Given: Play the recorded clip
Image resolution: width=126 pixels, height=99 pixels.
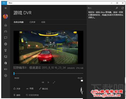Looking at the screenshot, I should coord(48,82).
